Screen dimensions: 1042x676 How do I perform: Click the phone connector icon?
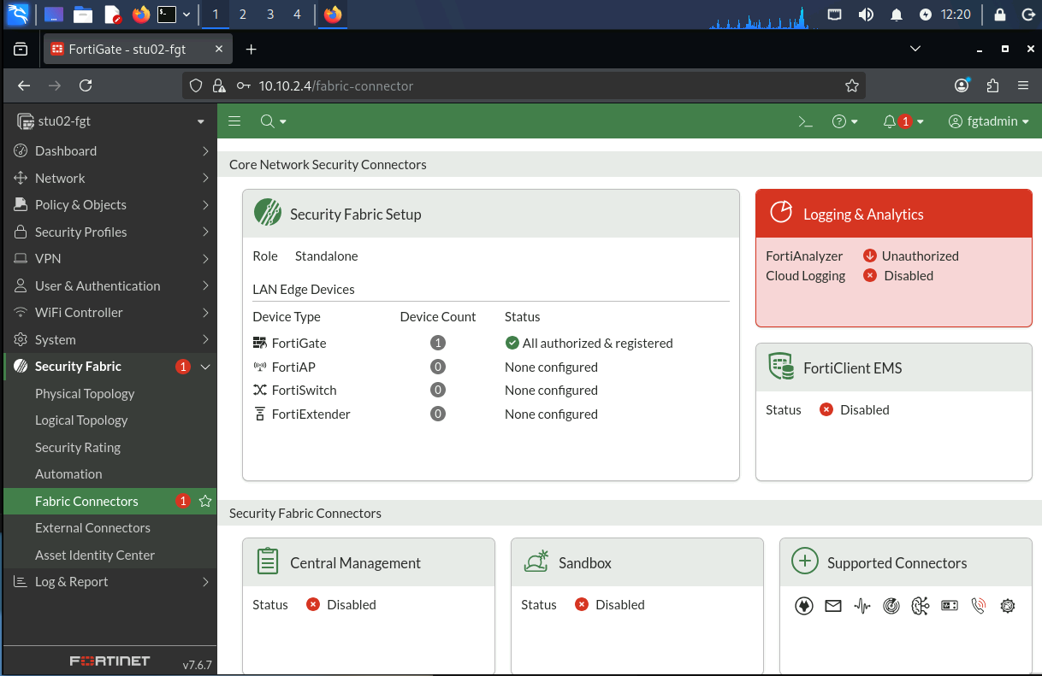pos(979,606)
